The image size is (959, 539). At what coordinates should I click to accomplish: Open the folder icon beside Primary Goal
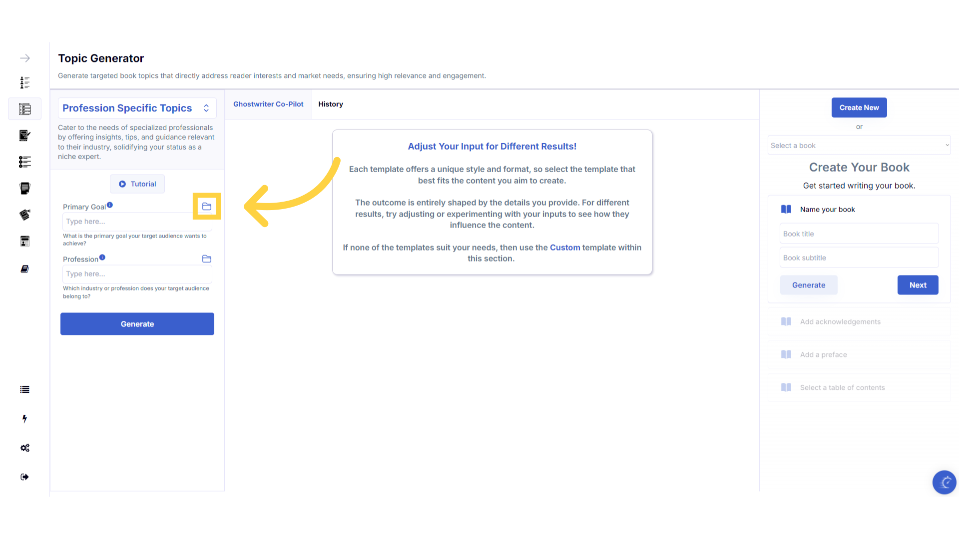pos(207,207)
